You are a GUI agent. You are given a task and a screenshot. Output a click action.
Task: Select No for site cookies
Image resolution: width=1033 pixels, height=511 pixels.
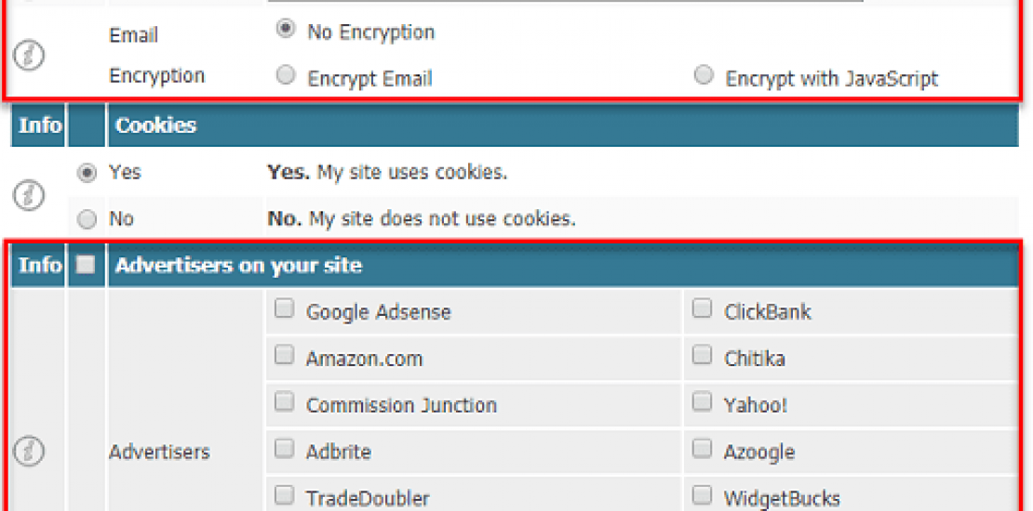click(x=87, y=219)
